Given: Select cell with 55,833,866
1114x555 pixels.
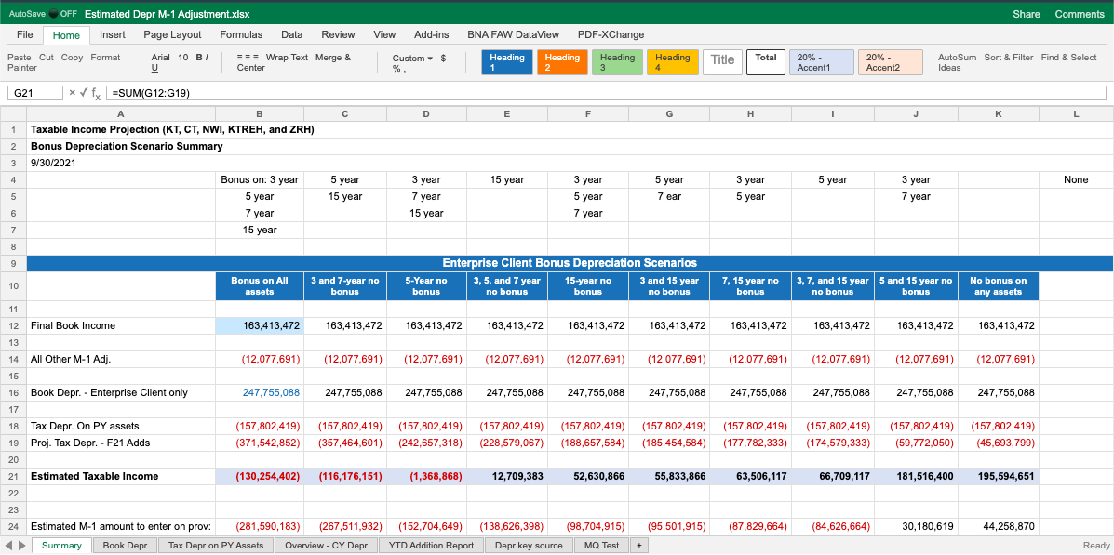Looking at the screenshot, I should click(668, 476).
